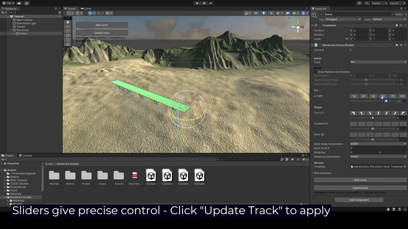Image resolution: width=408 pixels, height=229 pixels.
Task: Open Transform component presets icon
Action: point(401,25)
